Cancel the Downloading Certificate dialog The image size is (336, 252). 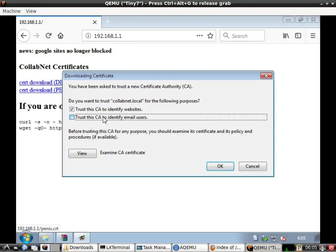click(x=253, y=166)
